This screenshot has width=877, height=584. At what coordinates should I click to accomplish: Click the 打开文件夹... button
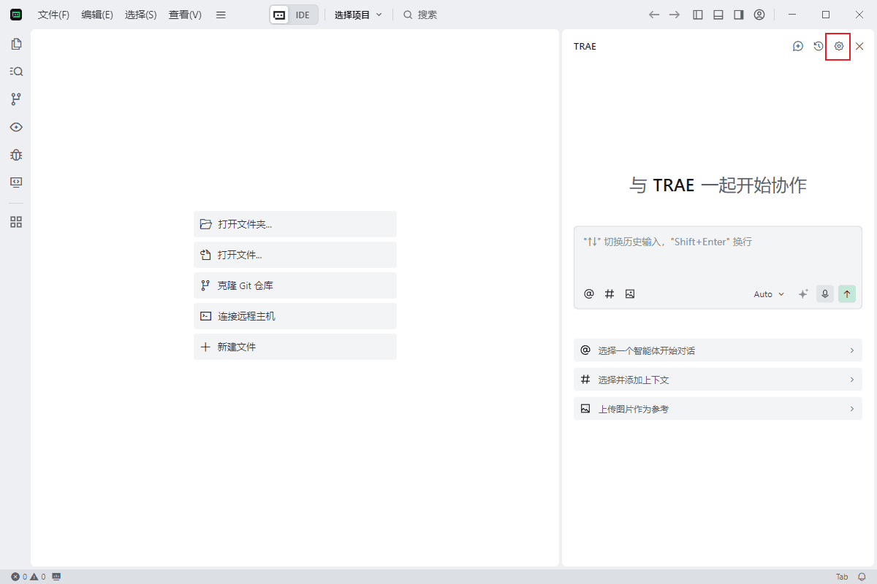[295, 224]
